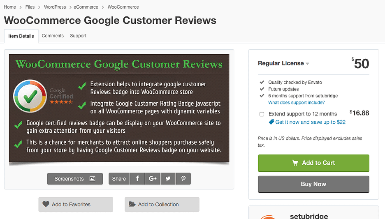Click the product preview banner image
Viewport: 385px width, 219px height.
[119, 109]
